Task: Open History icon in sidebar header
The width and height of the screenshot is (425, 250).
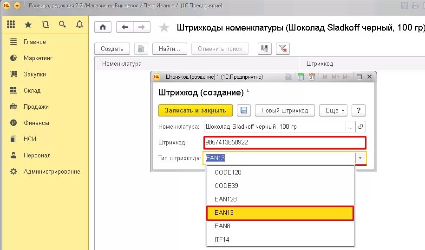Action: pos(46,25)
